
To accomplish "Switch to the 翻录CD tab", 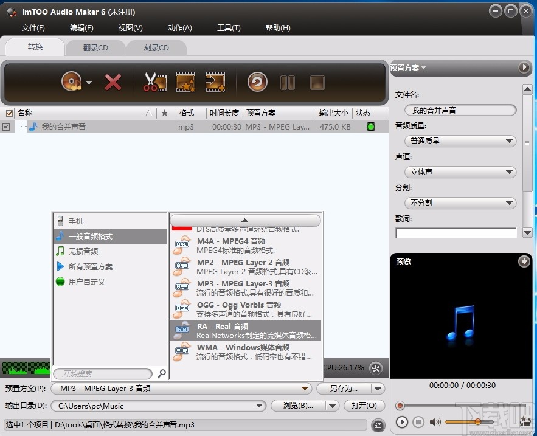I will 95,47.
